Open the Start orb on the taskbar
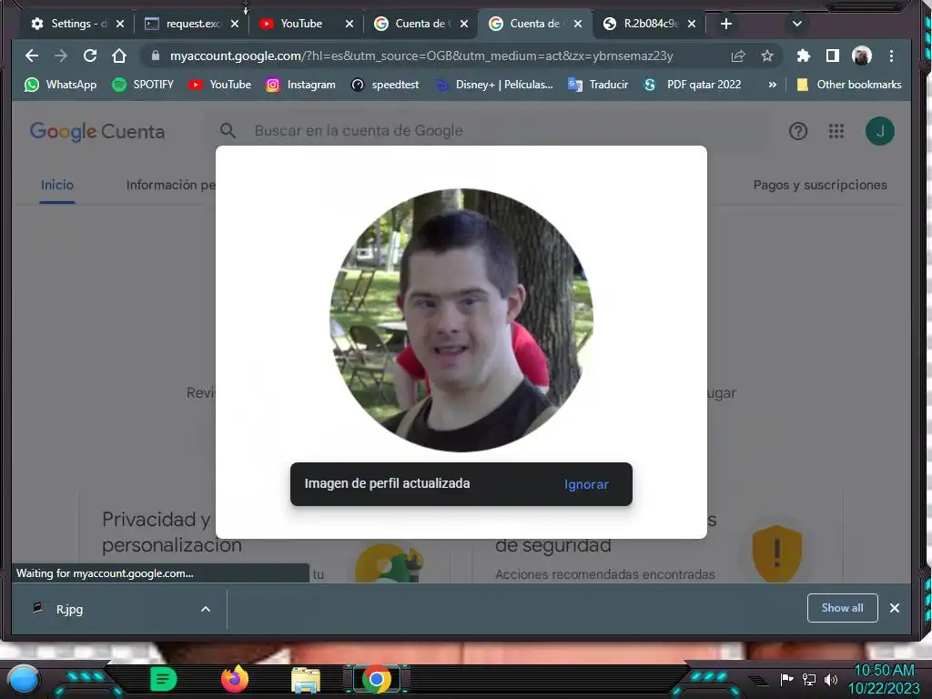This screenshot has width=932, height=699. (24, 679)
